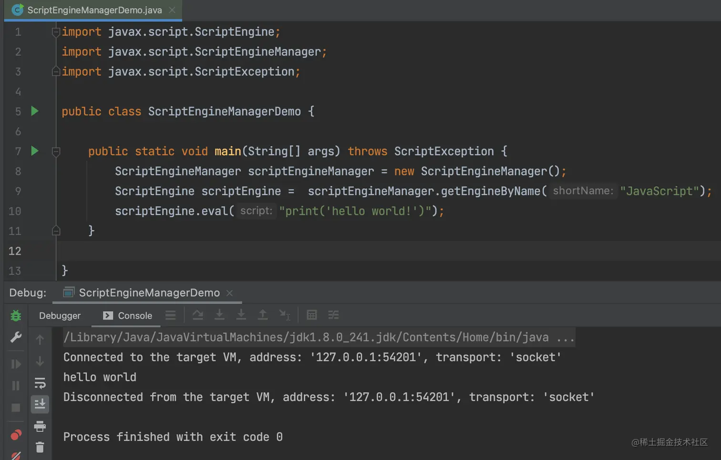Open Evaluate Expression with calculator icon
This screenshot has height=460, width=721.
[312, 315]
